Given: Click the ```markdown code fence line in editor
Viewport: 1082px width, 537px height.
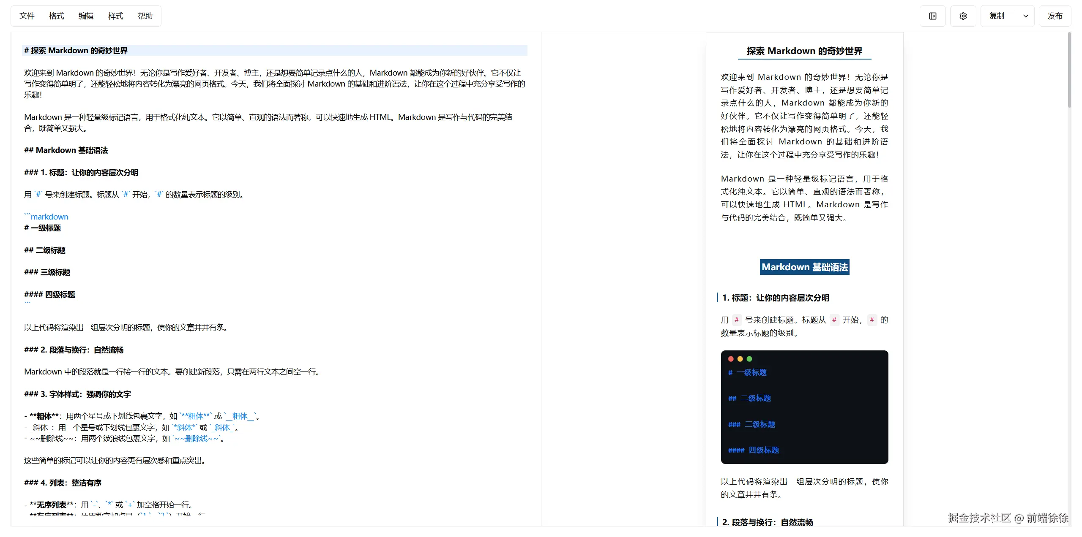Looking at the screenshot, I should 46,217.
